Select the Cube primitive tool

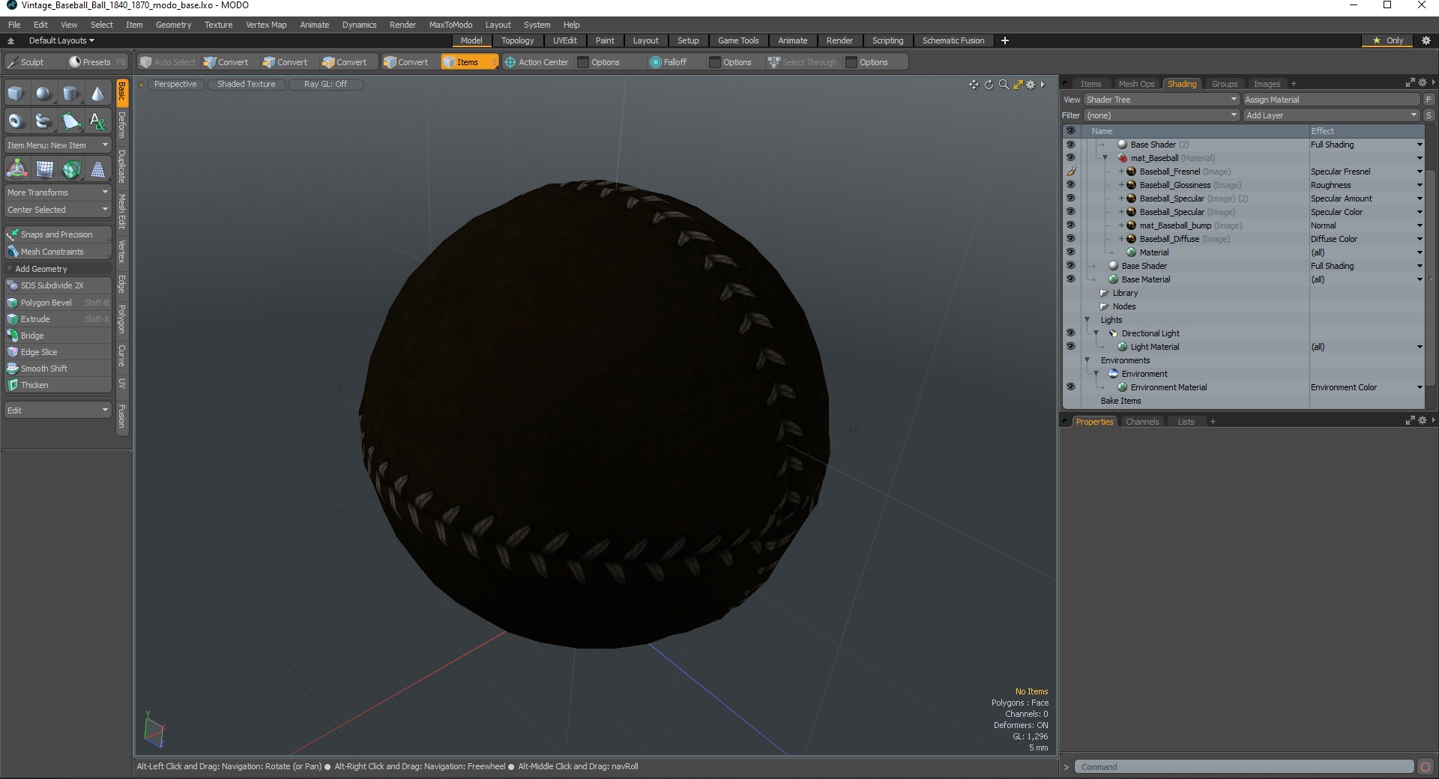click(x=16, y=94)
